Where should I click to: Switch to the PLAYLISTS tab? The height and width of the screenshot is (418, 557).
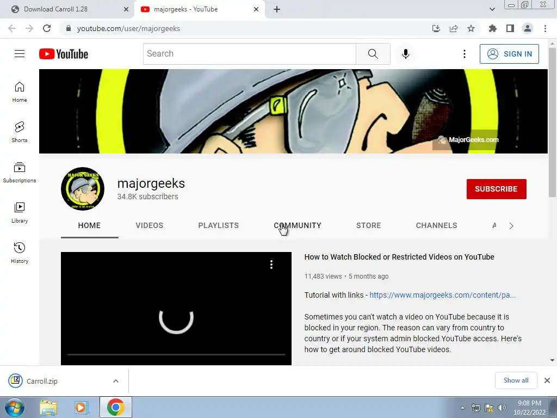pyautogui.click(x=219, y=226)
